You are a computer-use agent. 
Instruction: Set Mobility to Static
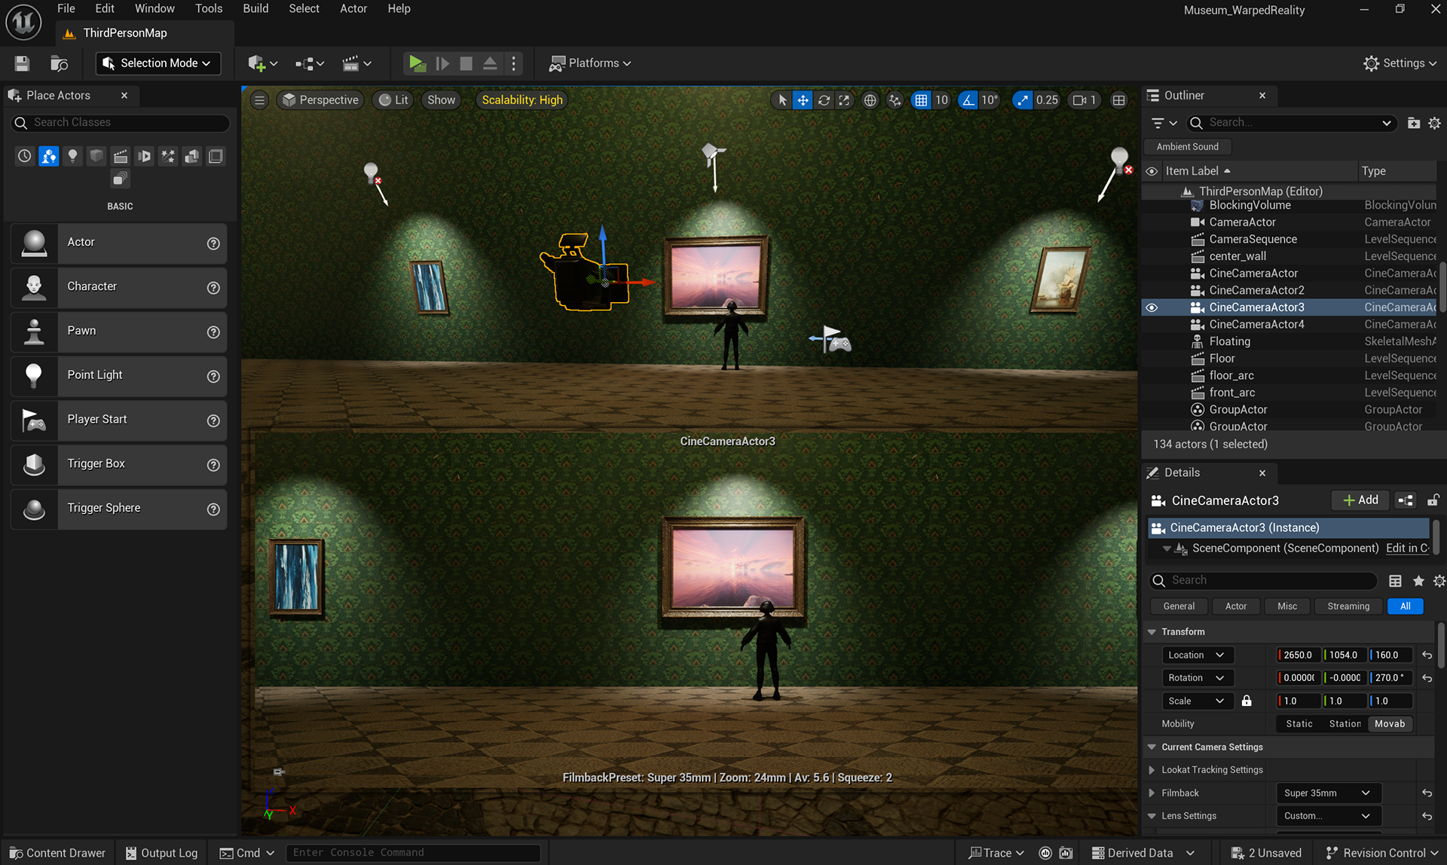(x=1299, y=724)
